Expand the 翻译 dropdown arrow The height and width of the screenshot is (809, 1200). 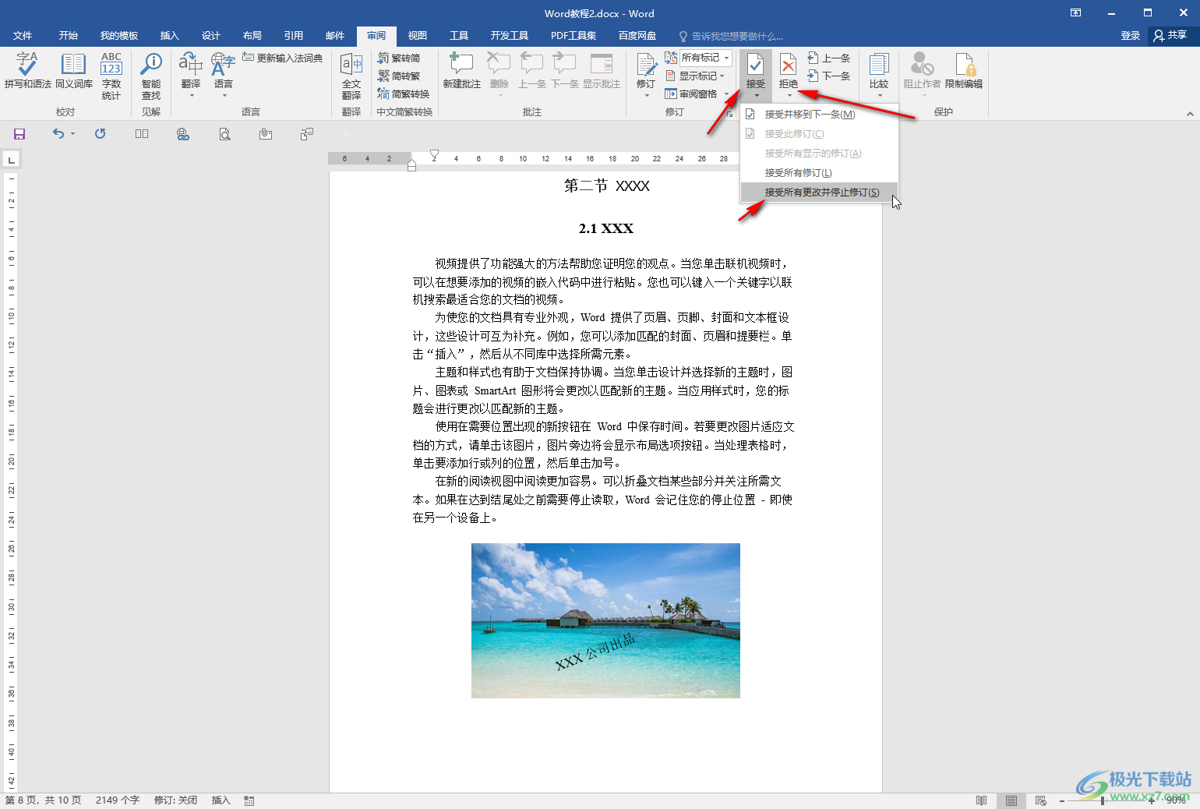coord(192,96)
